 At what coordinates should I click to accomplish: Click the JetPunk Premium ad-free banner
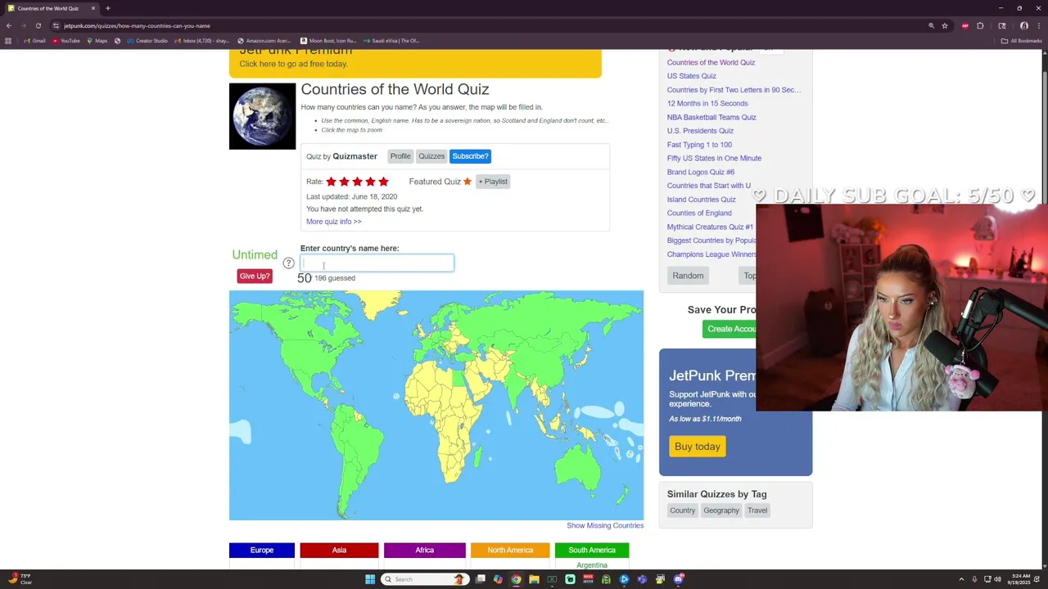point(415,63)
